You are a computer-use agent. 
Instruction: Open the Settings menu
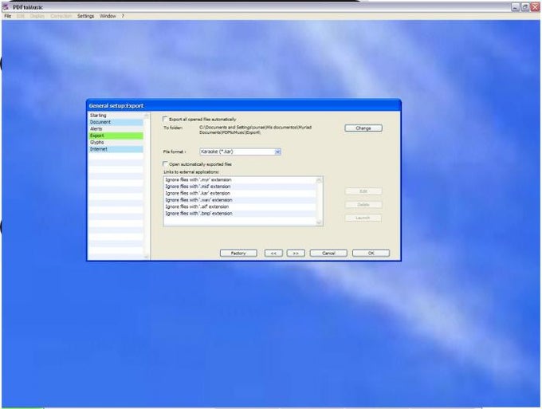[x=85, y=16]
